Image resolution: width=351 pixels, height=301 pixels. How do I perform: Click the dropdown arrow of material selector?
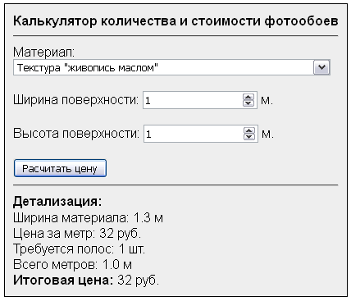pos(321,67)
